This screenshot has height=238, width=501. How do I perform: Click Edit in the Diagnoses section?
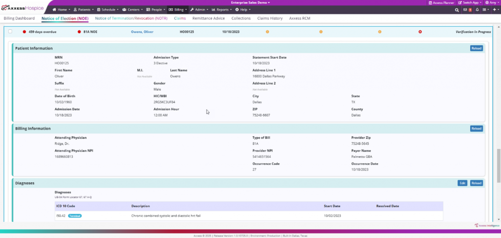pos(462,183)
